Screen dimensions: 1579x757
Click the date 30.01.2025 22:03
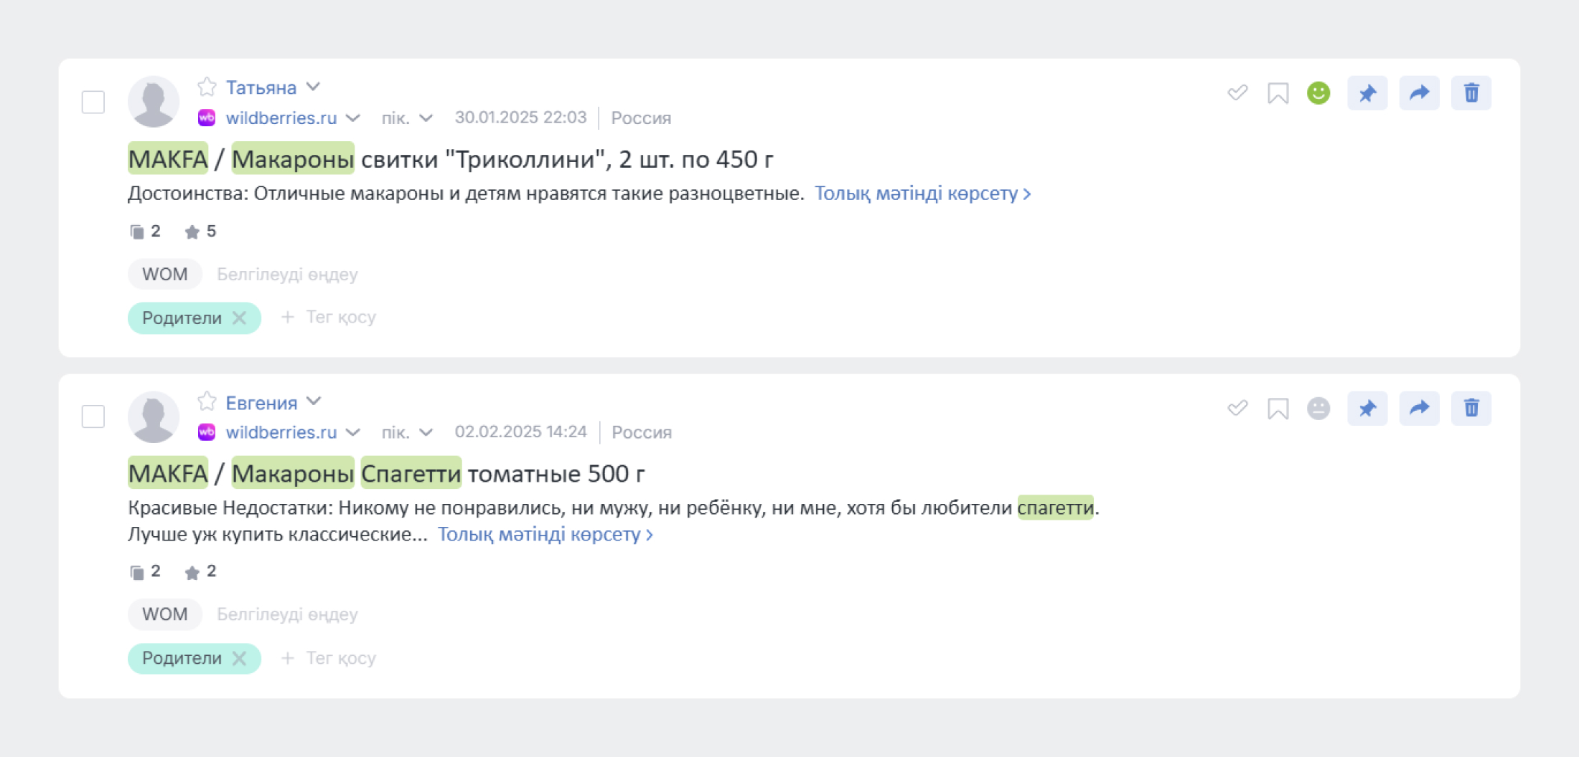coord(520,117)
